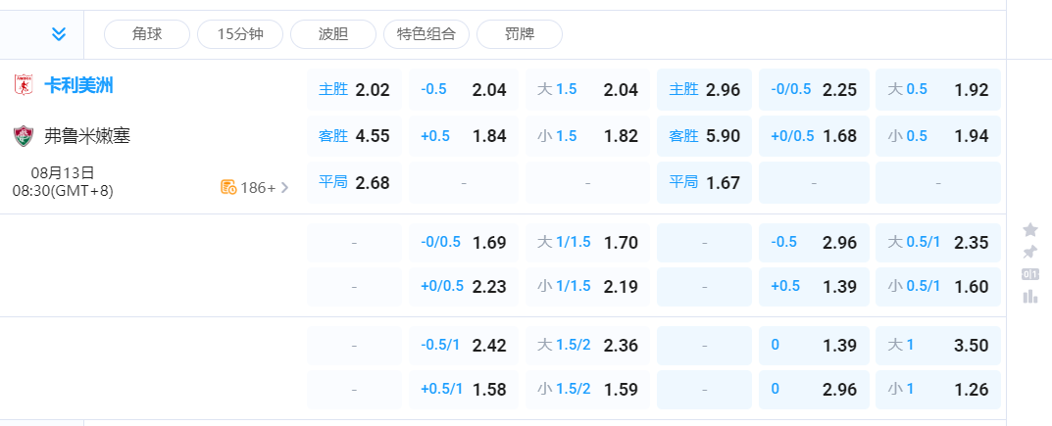Screen dimensions: 1052x426
Task: Click the 弗鲁米嫩塞 team crest
Action: click(23, 136)
